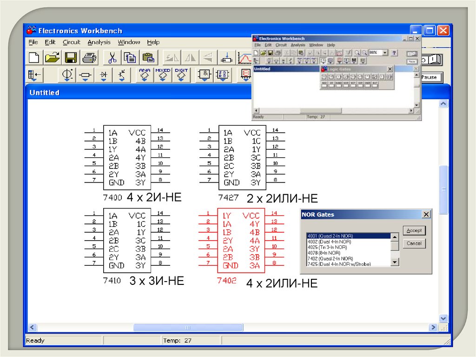
Task: Click Accept in NOR Gates dialog
Action: pos(414,230)
